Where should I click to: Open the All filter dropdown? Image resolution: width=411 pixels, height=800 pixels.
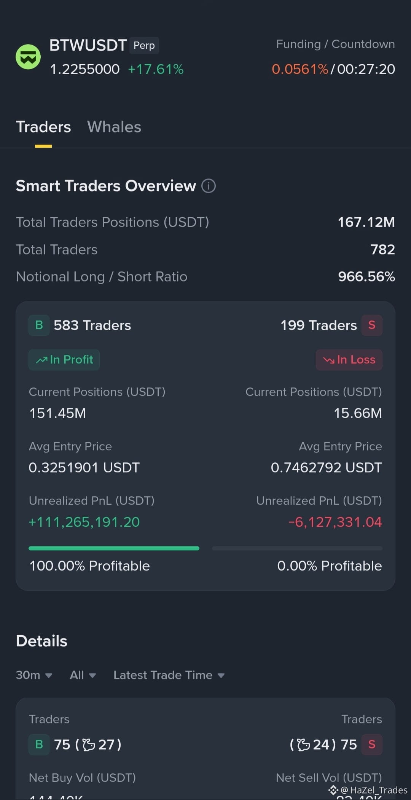83,675
